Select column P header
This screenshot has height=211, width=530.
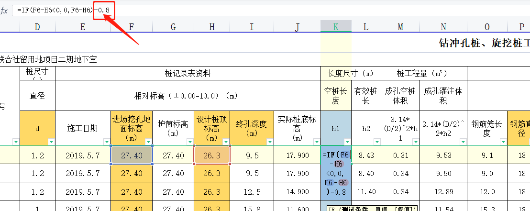click(519, 27)
